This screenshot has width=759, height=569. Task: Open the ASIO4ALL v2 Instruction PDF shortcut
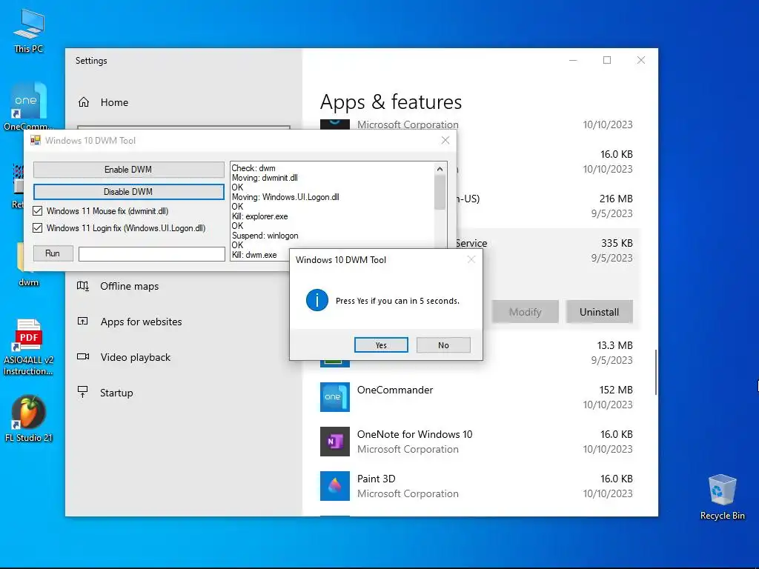pos(29,347)
